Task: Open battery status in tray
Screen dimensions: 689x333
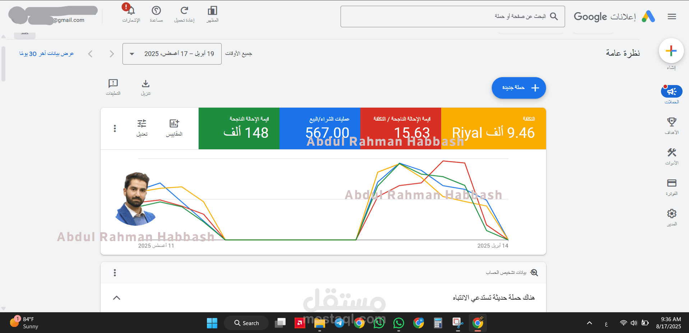Action: (x=645, y=323)
